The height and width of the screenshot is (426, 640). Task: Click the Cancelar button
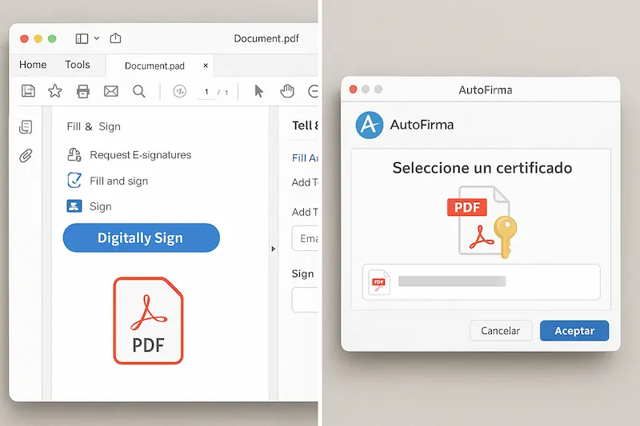(x=501, y=331)
